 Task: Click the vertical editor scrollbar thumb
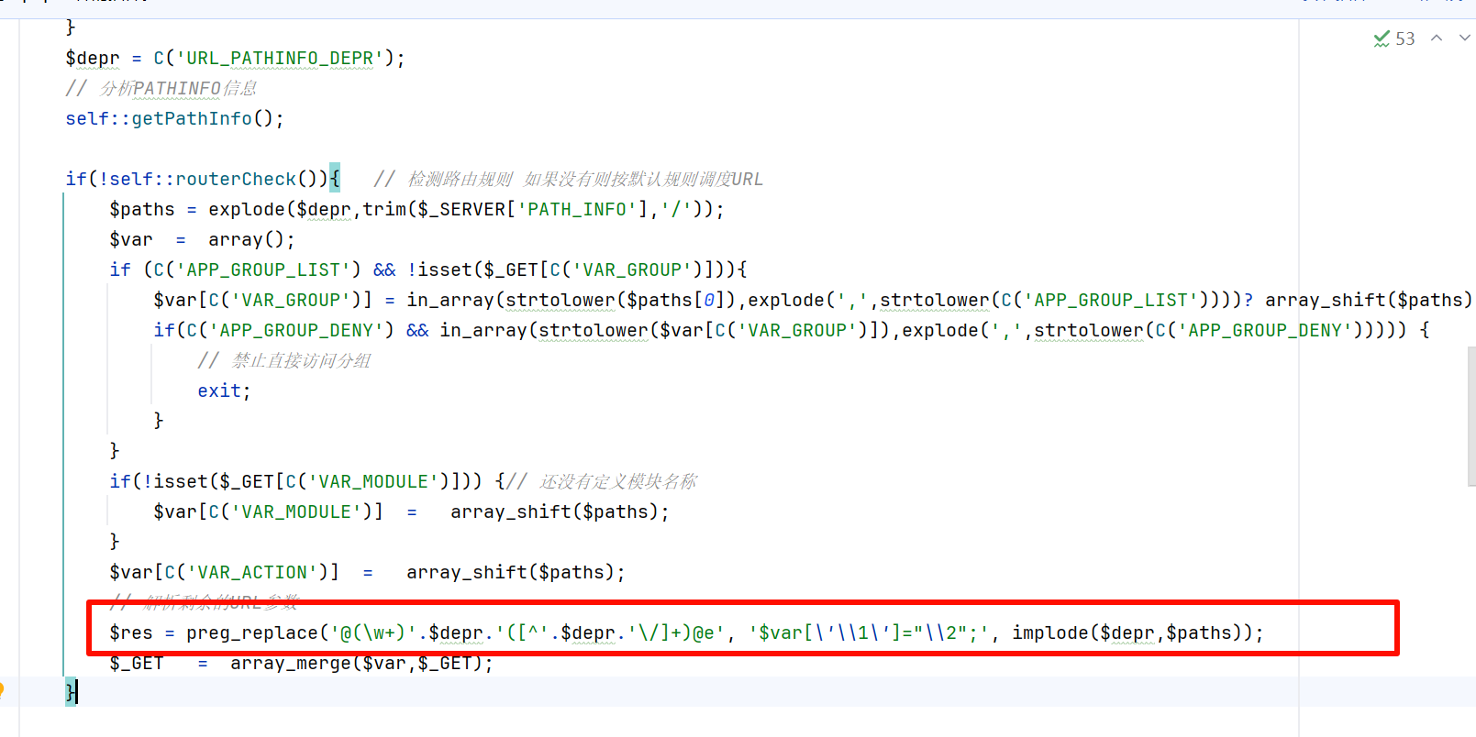1471,416
